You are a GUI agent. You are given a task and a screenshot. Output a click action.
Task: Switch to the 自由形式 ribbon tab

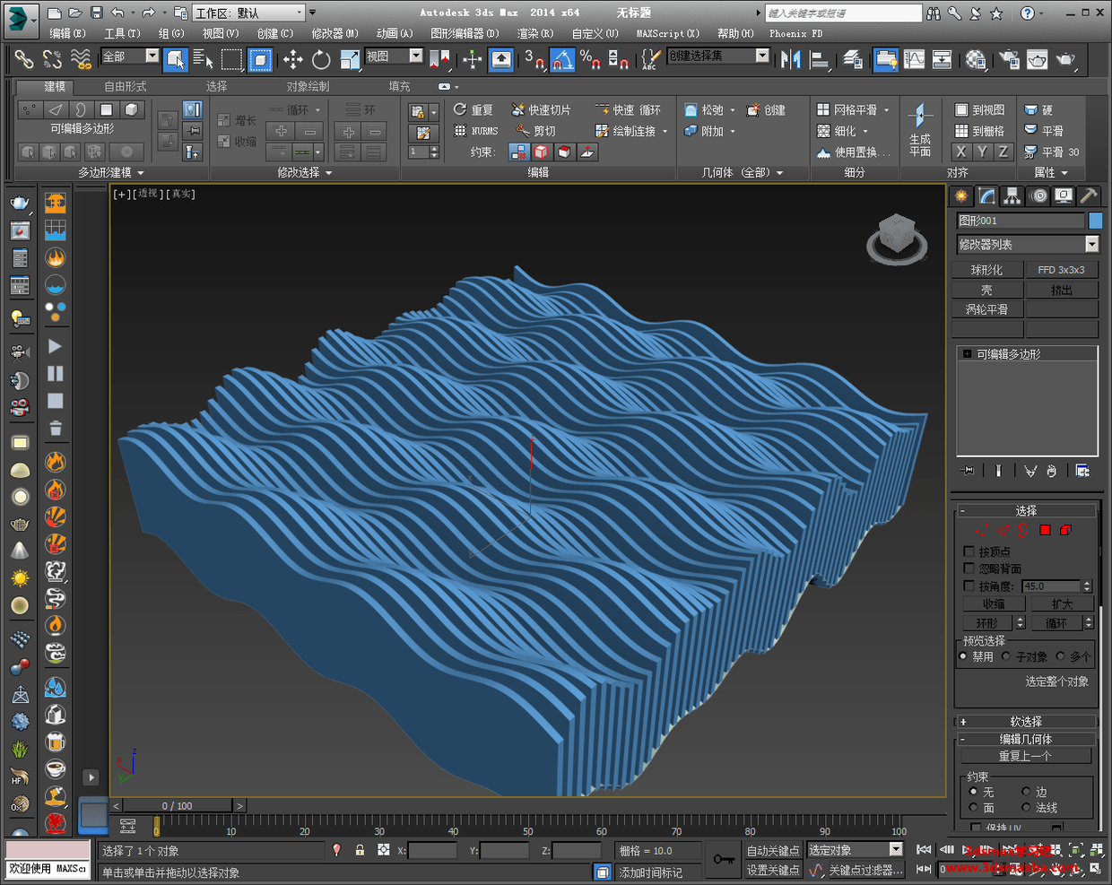pyautogui.click(x=126, y=86)
